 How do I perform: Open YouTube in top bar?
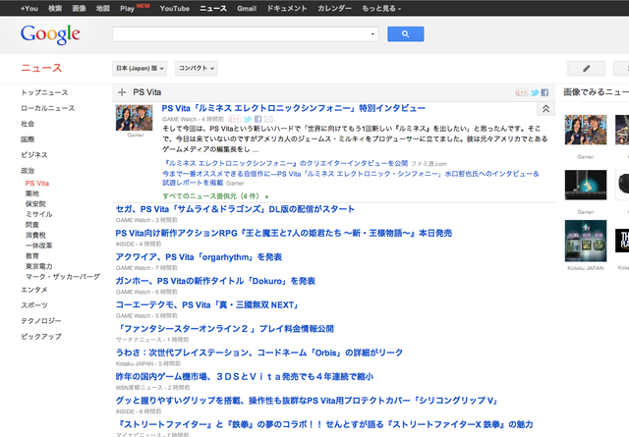175,8
